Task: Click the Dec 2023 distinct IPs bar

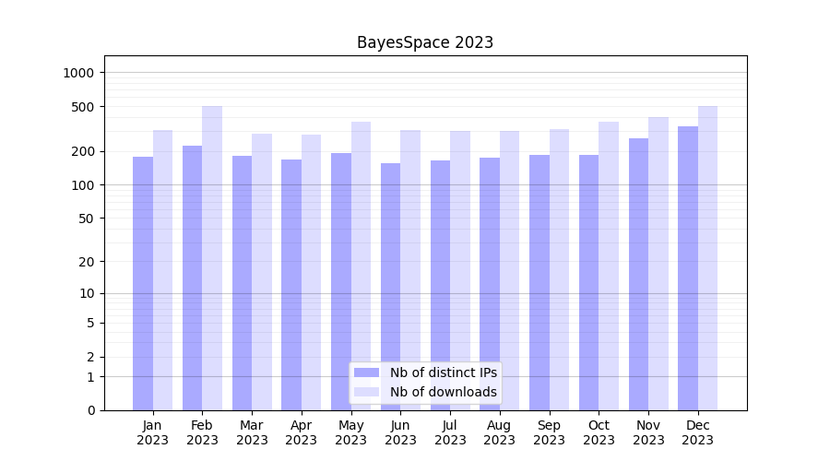Action: coord(688,267)
